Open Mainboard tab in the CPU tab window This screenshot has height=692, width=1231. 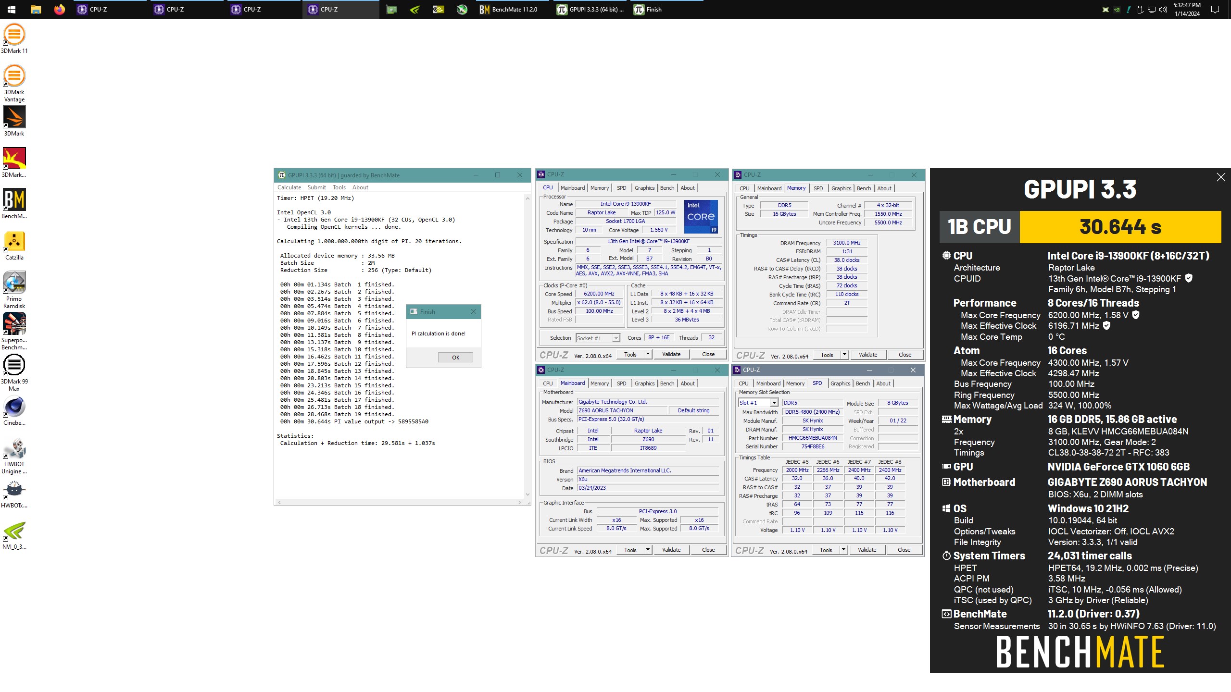[573, 188]
